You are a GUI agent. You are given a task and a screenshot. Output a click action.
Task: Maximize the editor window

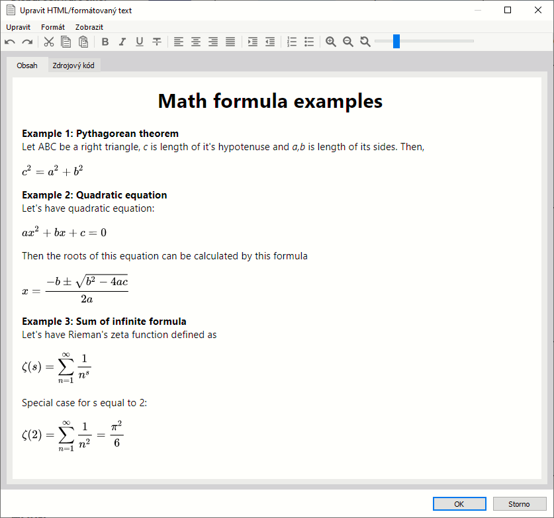(x=508, y=10)
